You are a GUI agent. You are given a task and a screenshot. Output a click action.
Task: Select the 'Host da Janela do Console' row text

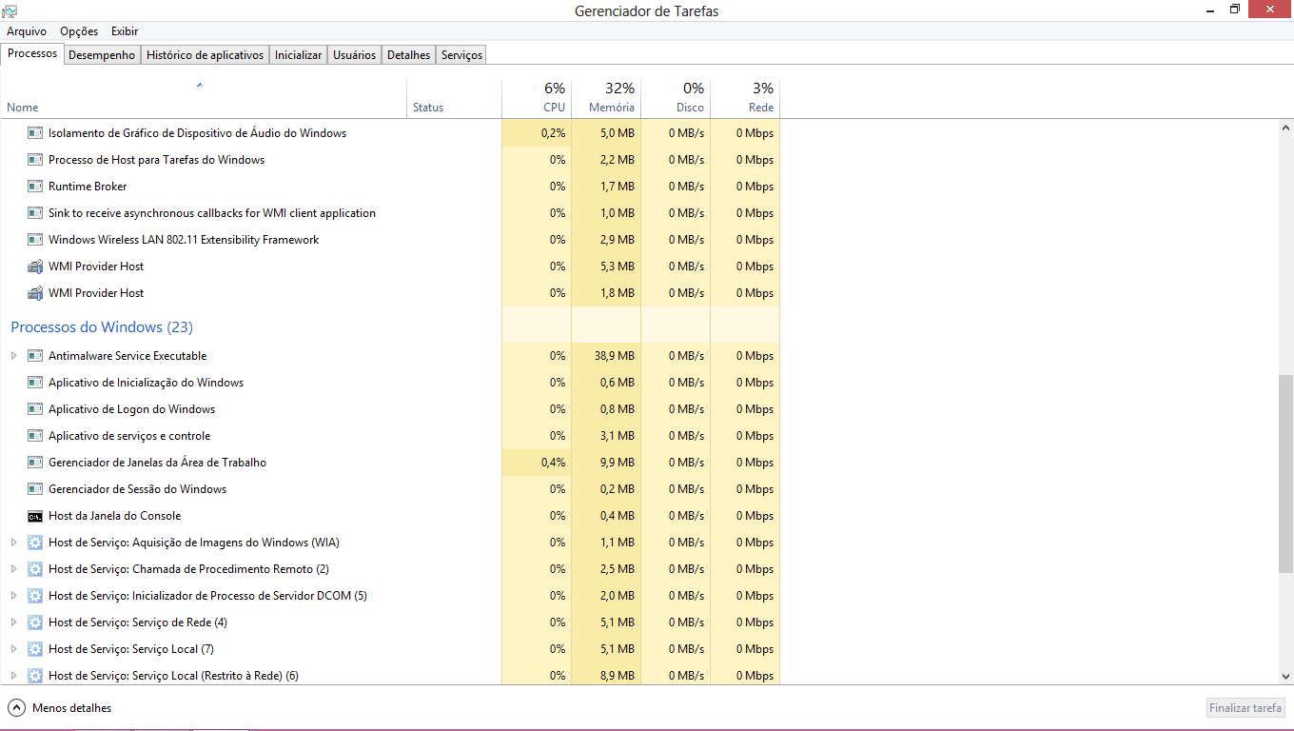click(114, 516)
